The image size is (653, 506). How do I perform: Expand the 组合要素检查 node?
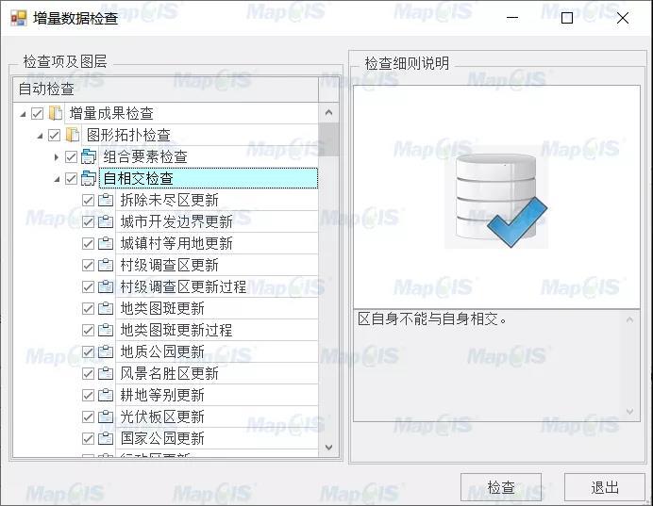(57, 156)
